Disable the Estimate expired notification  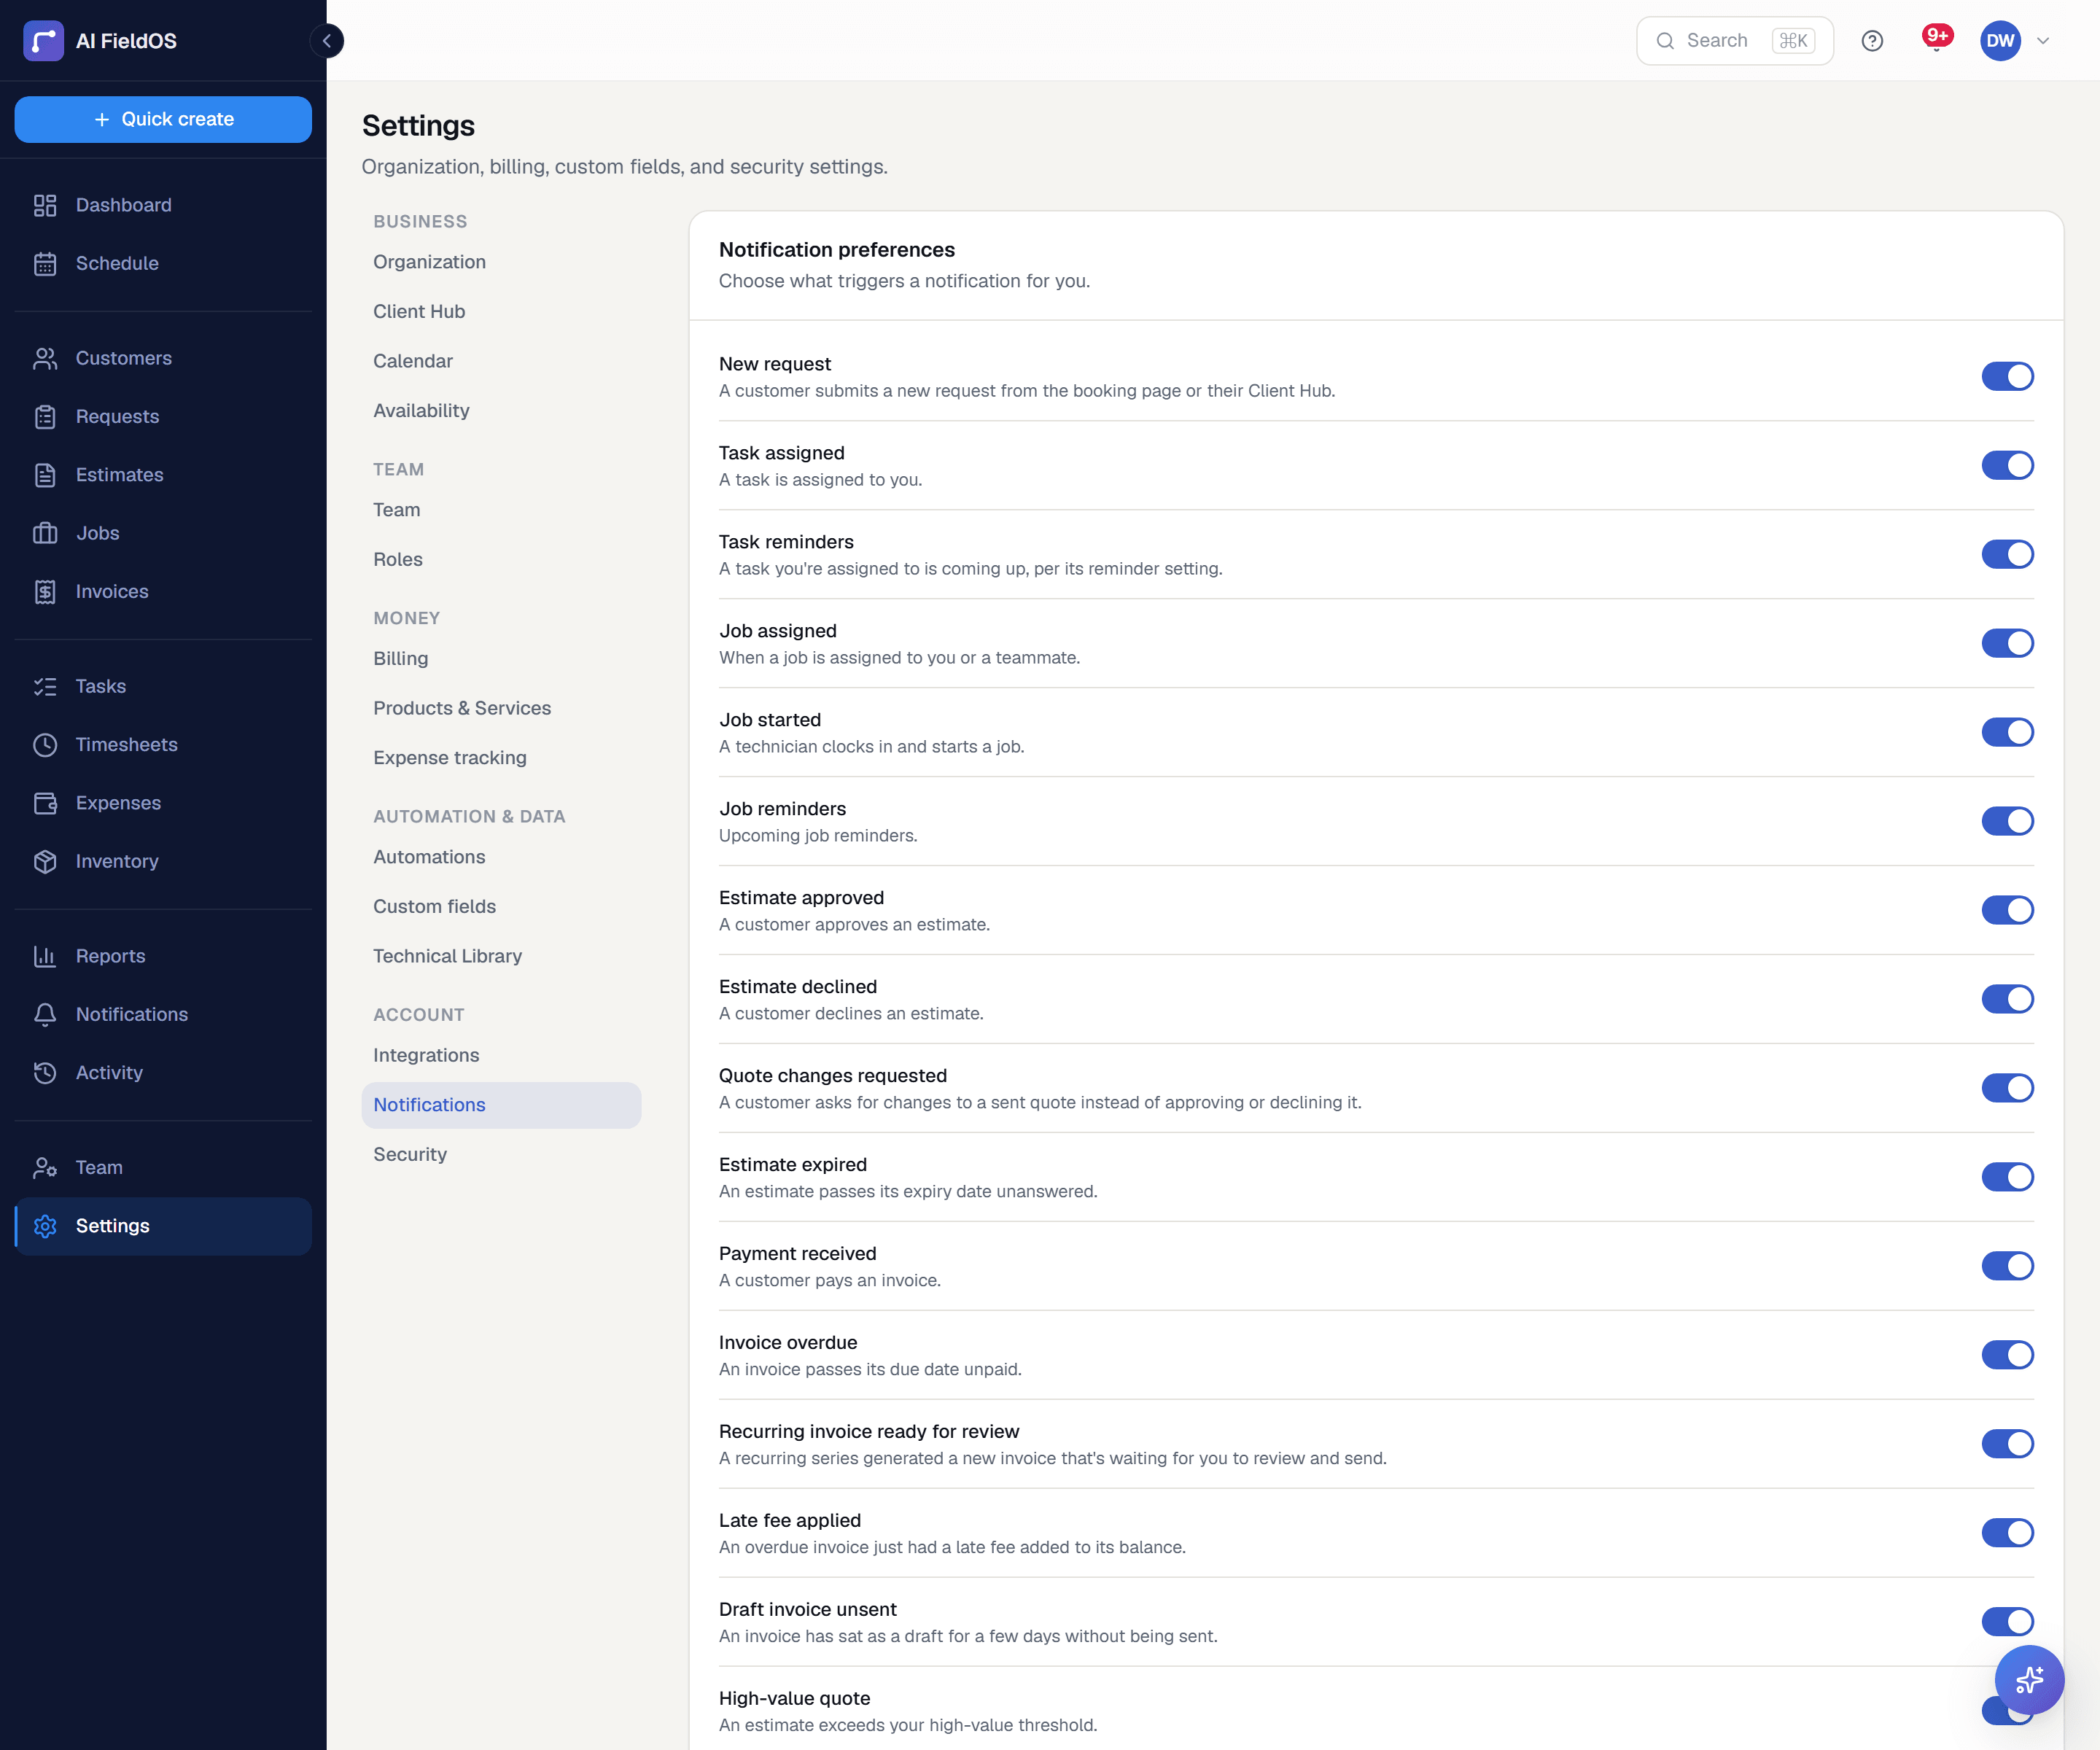coord(2007,1177)
